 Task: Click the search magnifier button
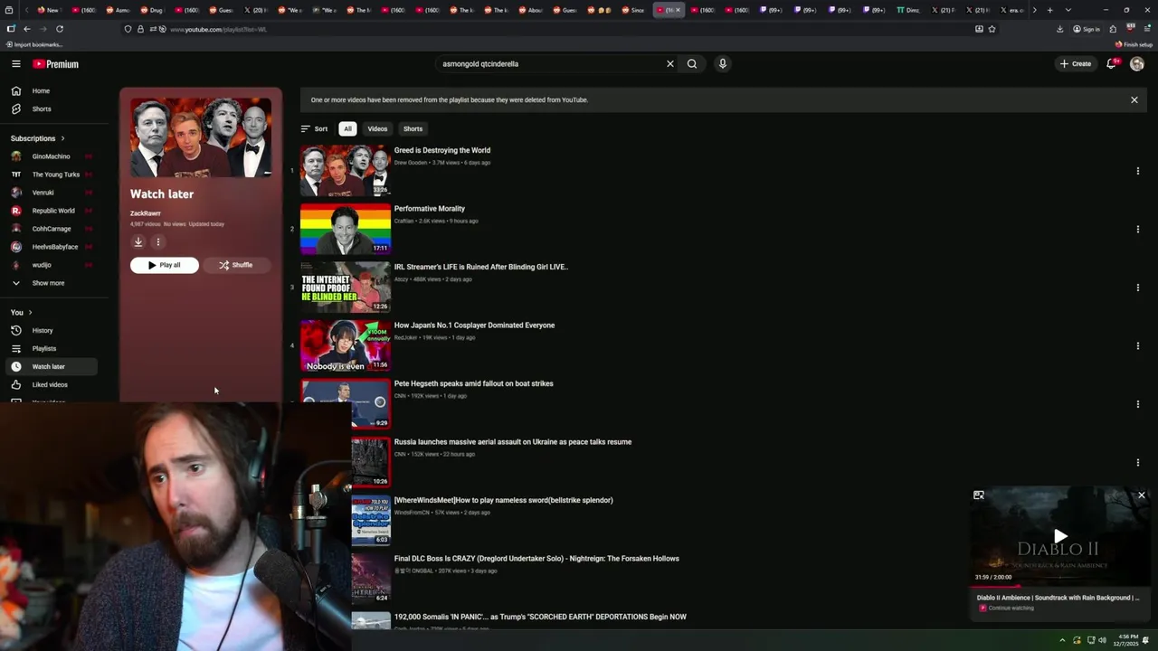pos(692,64)
